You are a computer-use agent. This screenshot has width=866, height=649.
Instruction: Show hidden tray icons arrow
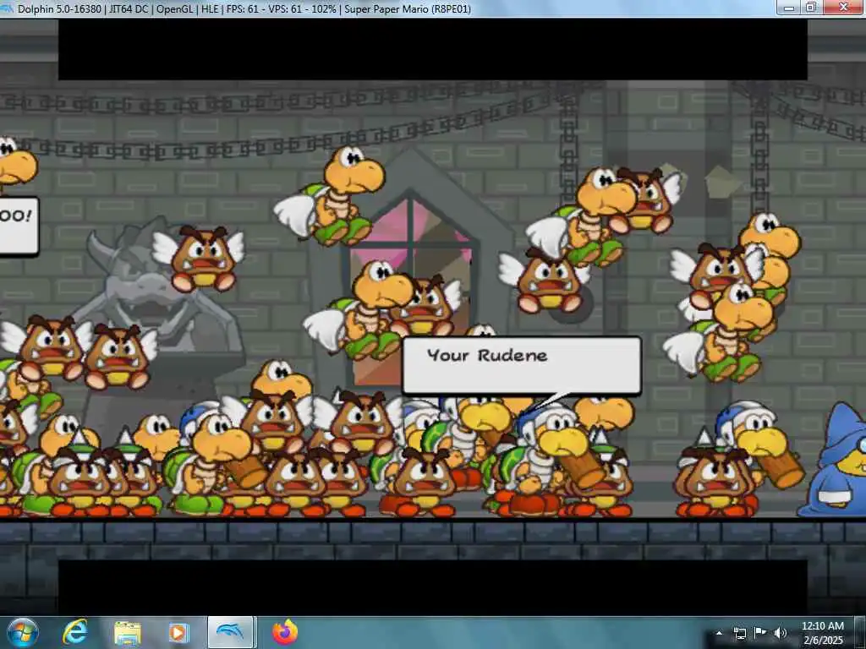tap(719, 633)
